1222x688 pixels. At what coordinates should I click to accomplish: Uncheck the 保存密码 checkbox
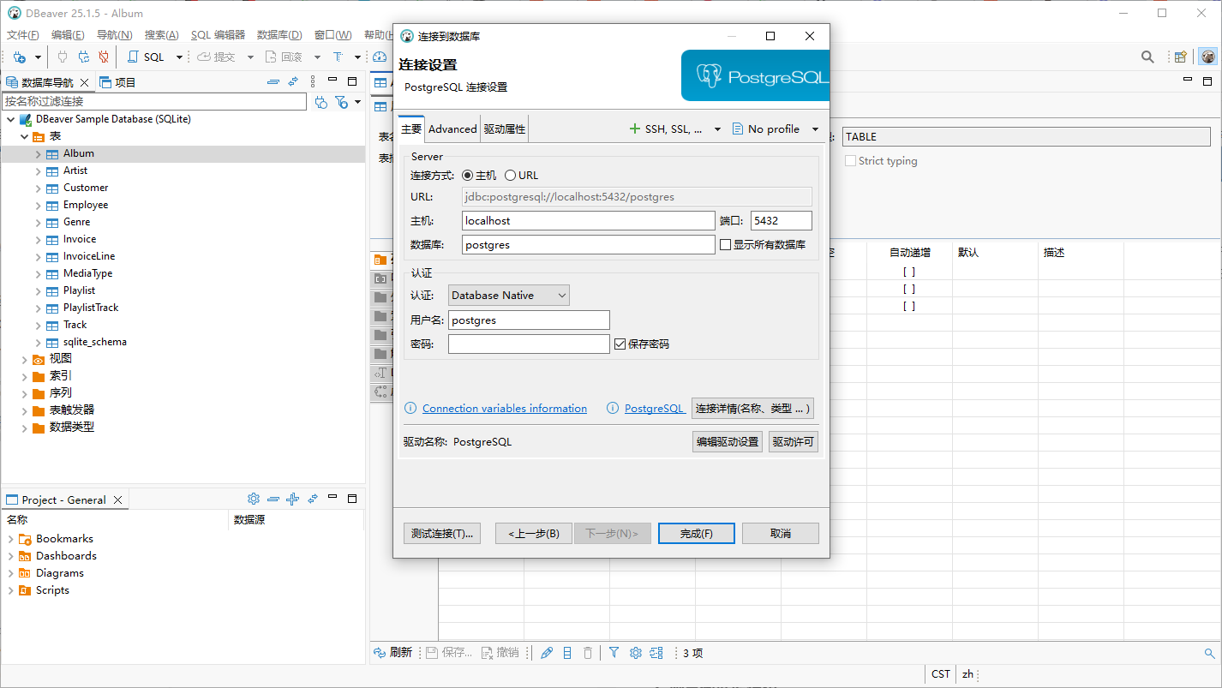pos(620,344)
